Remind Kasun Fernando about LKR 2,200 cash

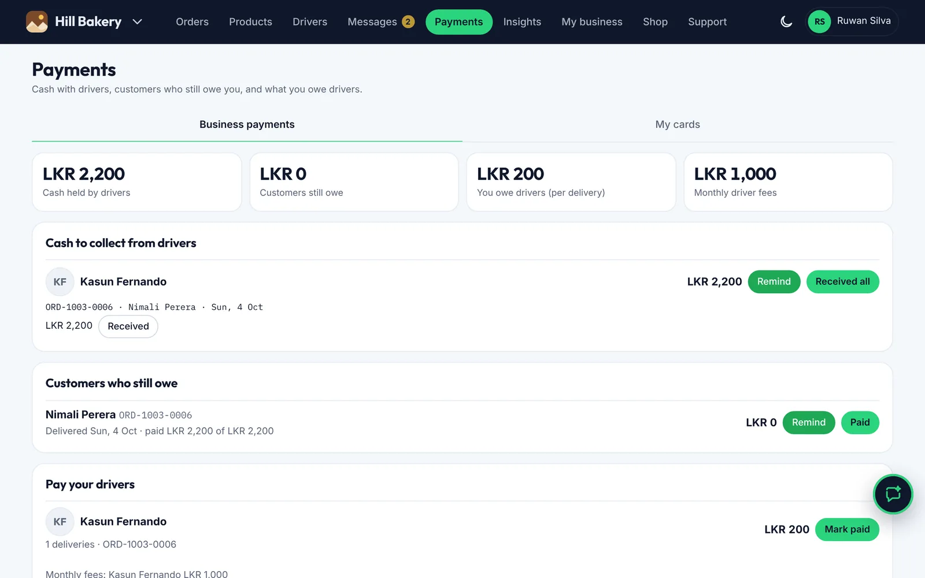[x=774, y=282]
